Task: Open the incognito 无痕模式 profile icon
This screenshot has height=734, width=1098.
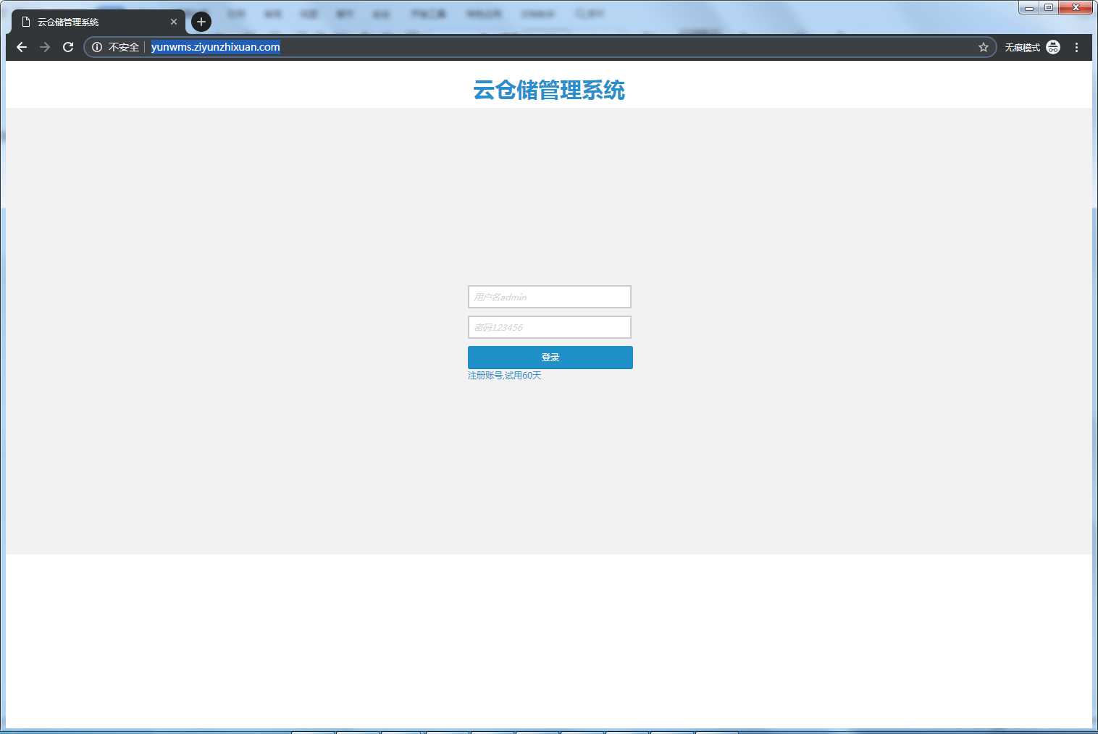Action: pyautogui.click(x=1053, y=47)
